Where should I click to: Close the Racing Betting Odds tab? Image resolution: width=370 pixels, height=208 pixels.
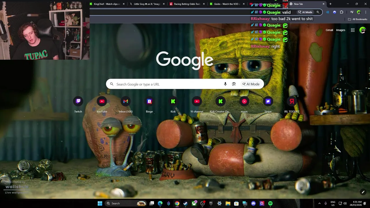pos(204,4)
